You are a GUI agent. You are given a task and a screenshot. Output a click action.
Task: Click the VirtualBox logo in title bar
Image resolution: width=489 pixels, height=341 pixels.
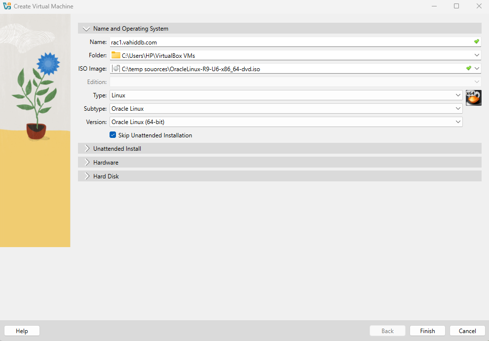(x=7, y=6)
